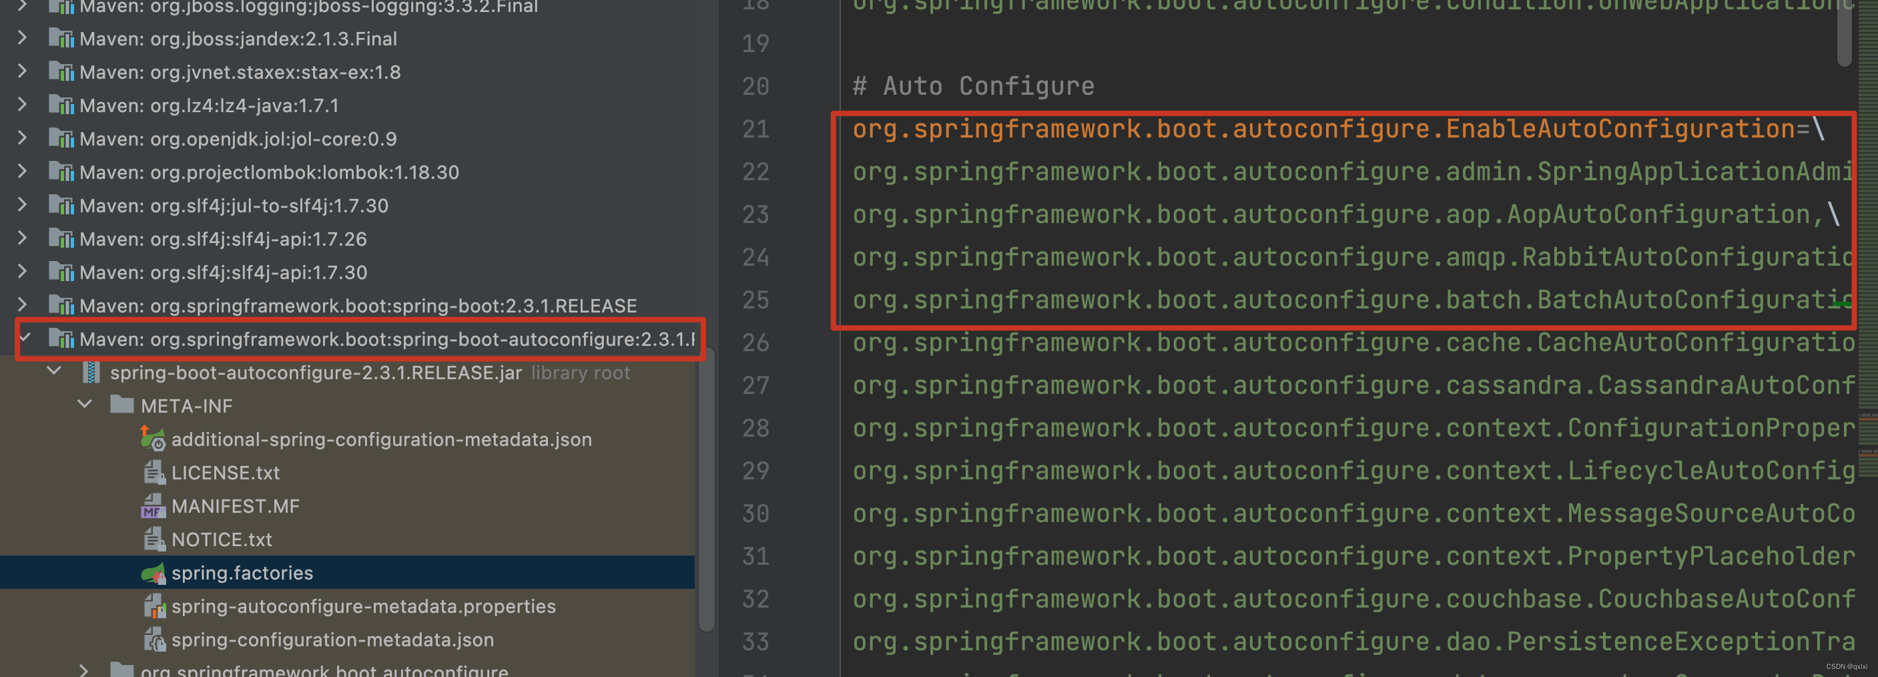Select Maven: org.jboss:jandex:2.1.3.Final
Image resolution: width=1878 pixels, height=677 pixels.
click(x=238, y=38)
